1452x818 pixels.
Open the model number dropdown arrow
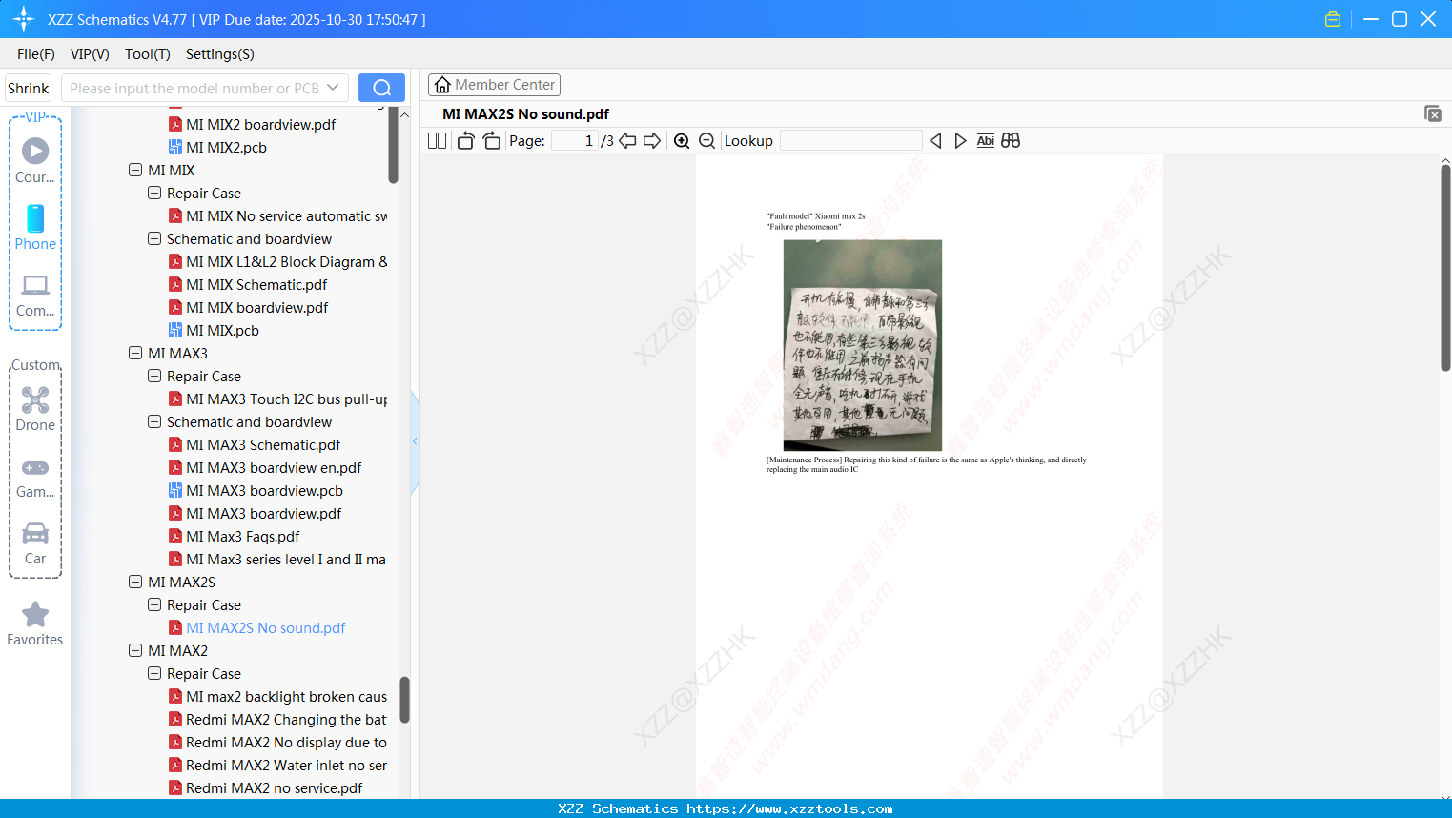(333, 88)
